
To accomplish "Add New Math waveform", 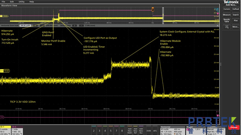I will (x=130, y=131).
